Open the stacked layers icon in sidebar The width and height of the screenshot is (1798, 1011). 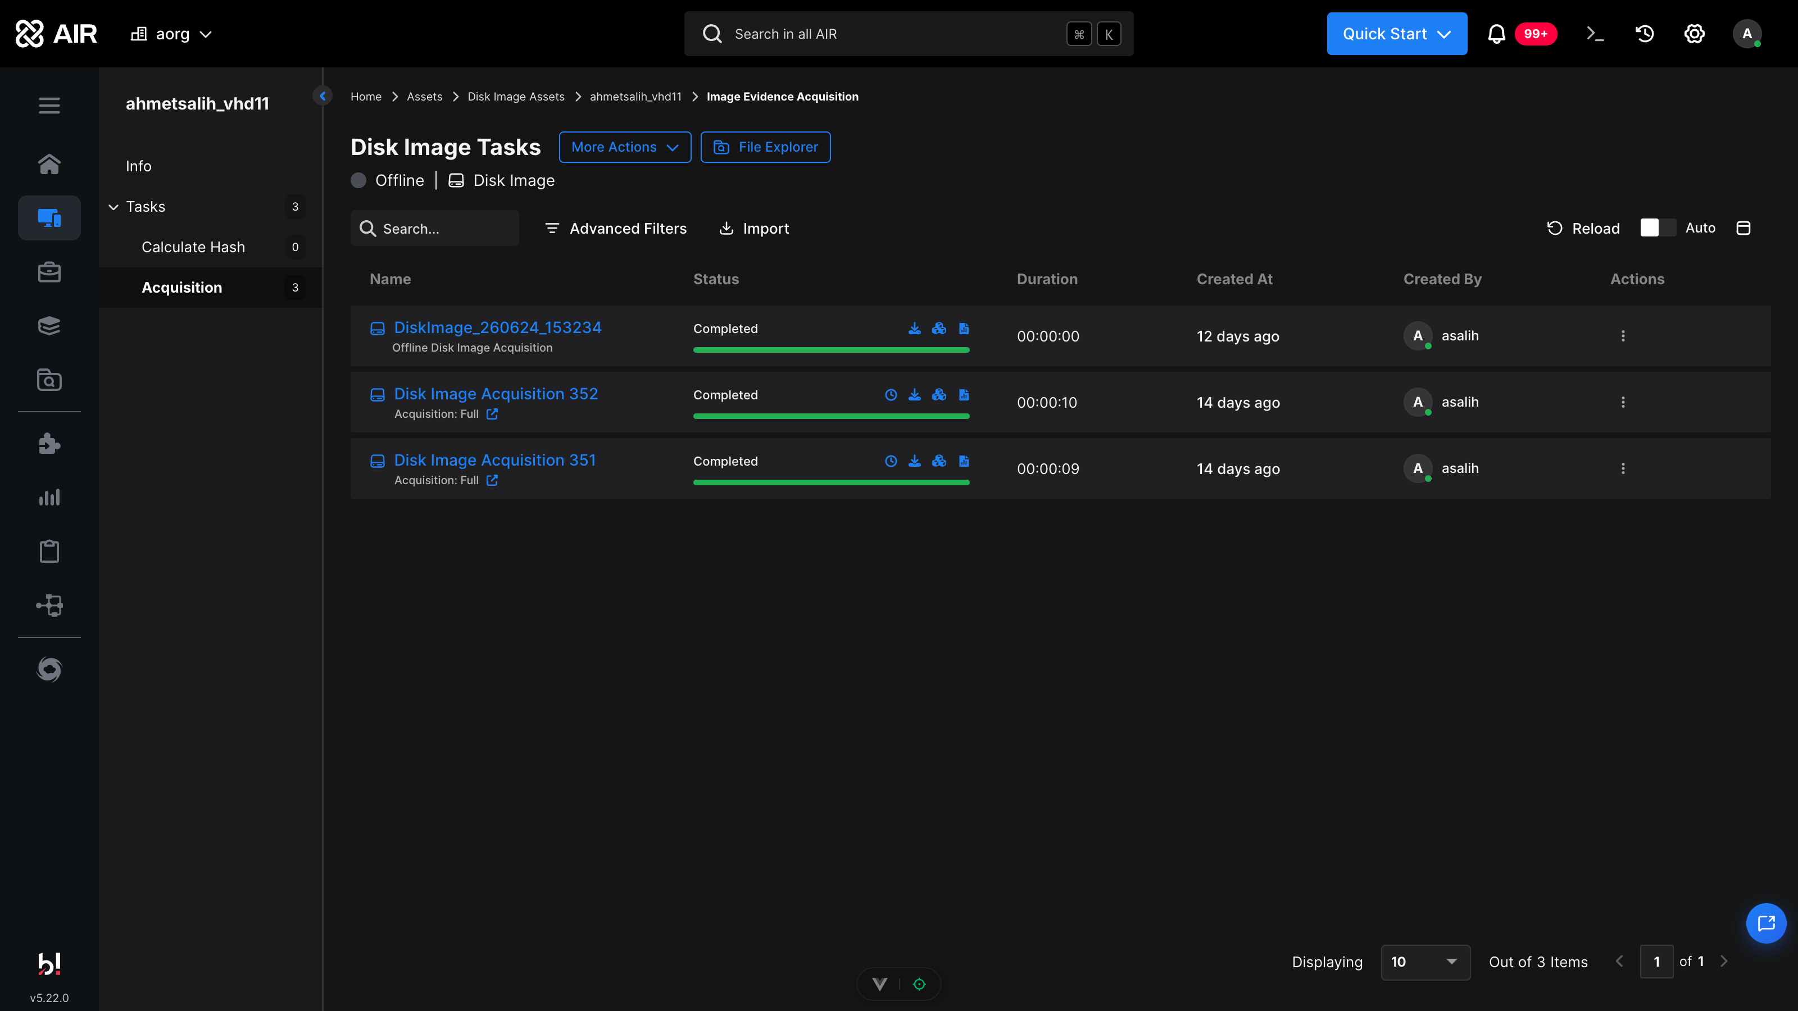(x=49, y=326)
